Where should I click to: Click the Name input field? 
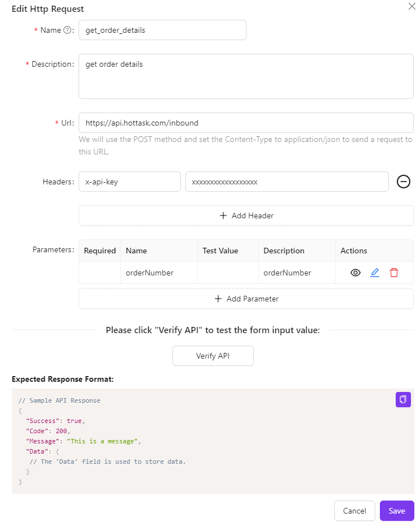point(162,31)
